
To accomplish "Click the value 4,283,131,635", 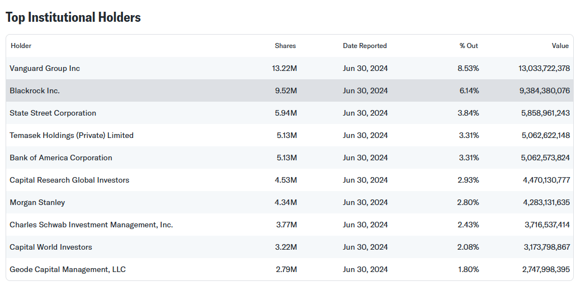I will click(546, 203).
